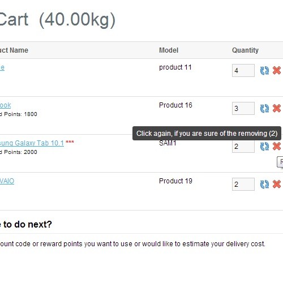Update quantity for Product 19
This screenshot has width=283, height=283.
coord(264,185)
